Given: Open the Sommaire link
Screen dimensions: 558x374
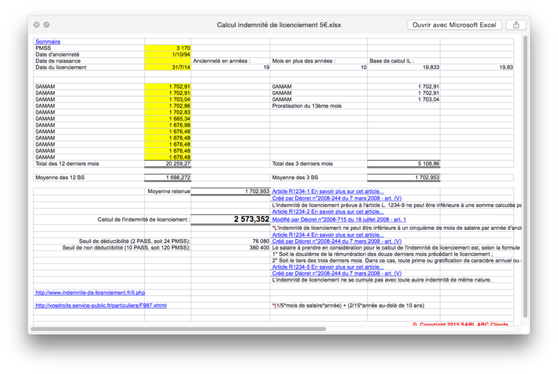Looking at the screenshot, I should click(x=47, y=41).
